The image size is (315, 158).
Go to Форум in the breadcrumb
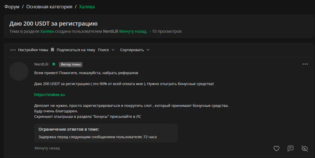point(12,7)
